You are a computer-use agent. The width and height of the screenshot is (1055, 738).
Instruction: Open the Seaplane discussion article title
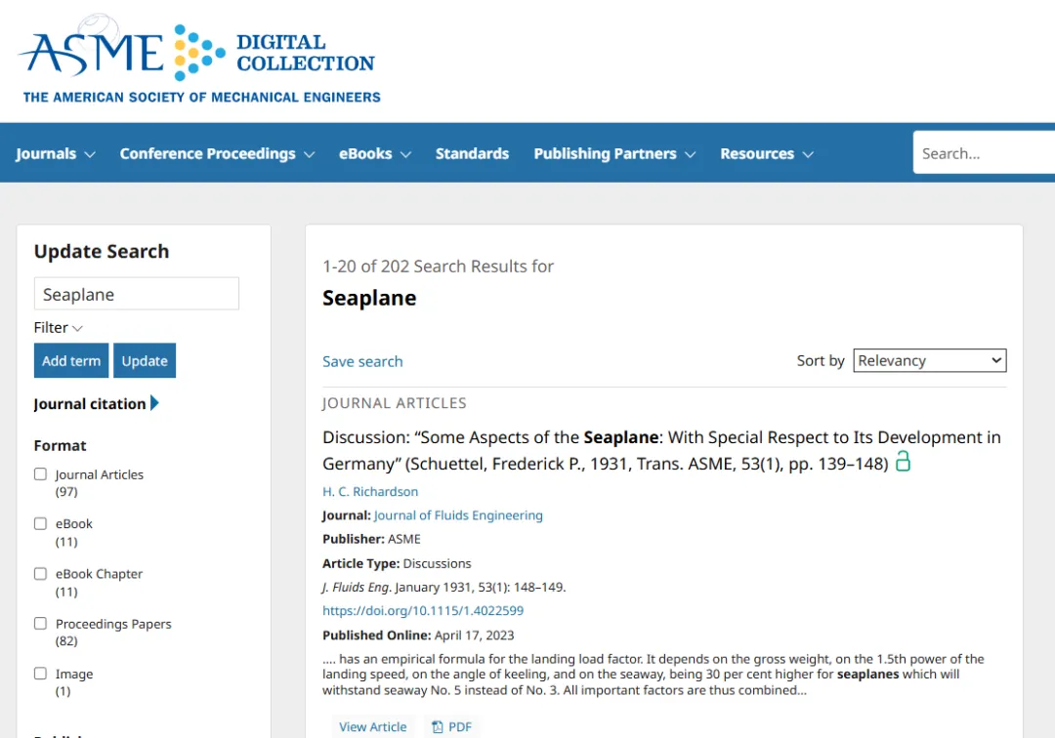coord(661,450)
